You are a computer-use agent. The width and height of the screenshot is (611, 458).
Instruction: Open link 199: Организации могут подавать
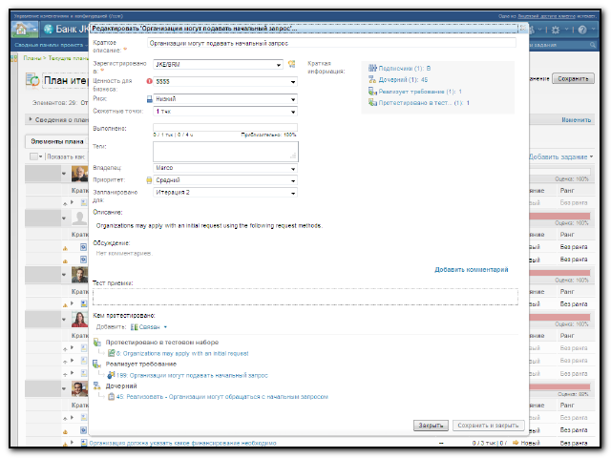pos(192,375)
